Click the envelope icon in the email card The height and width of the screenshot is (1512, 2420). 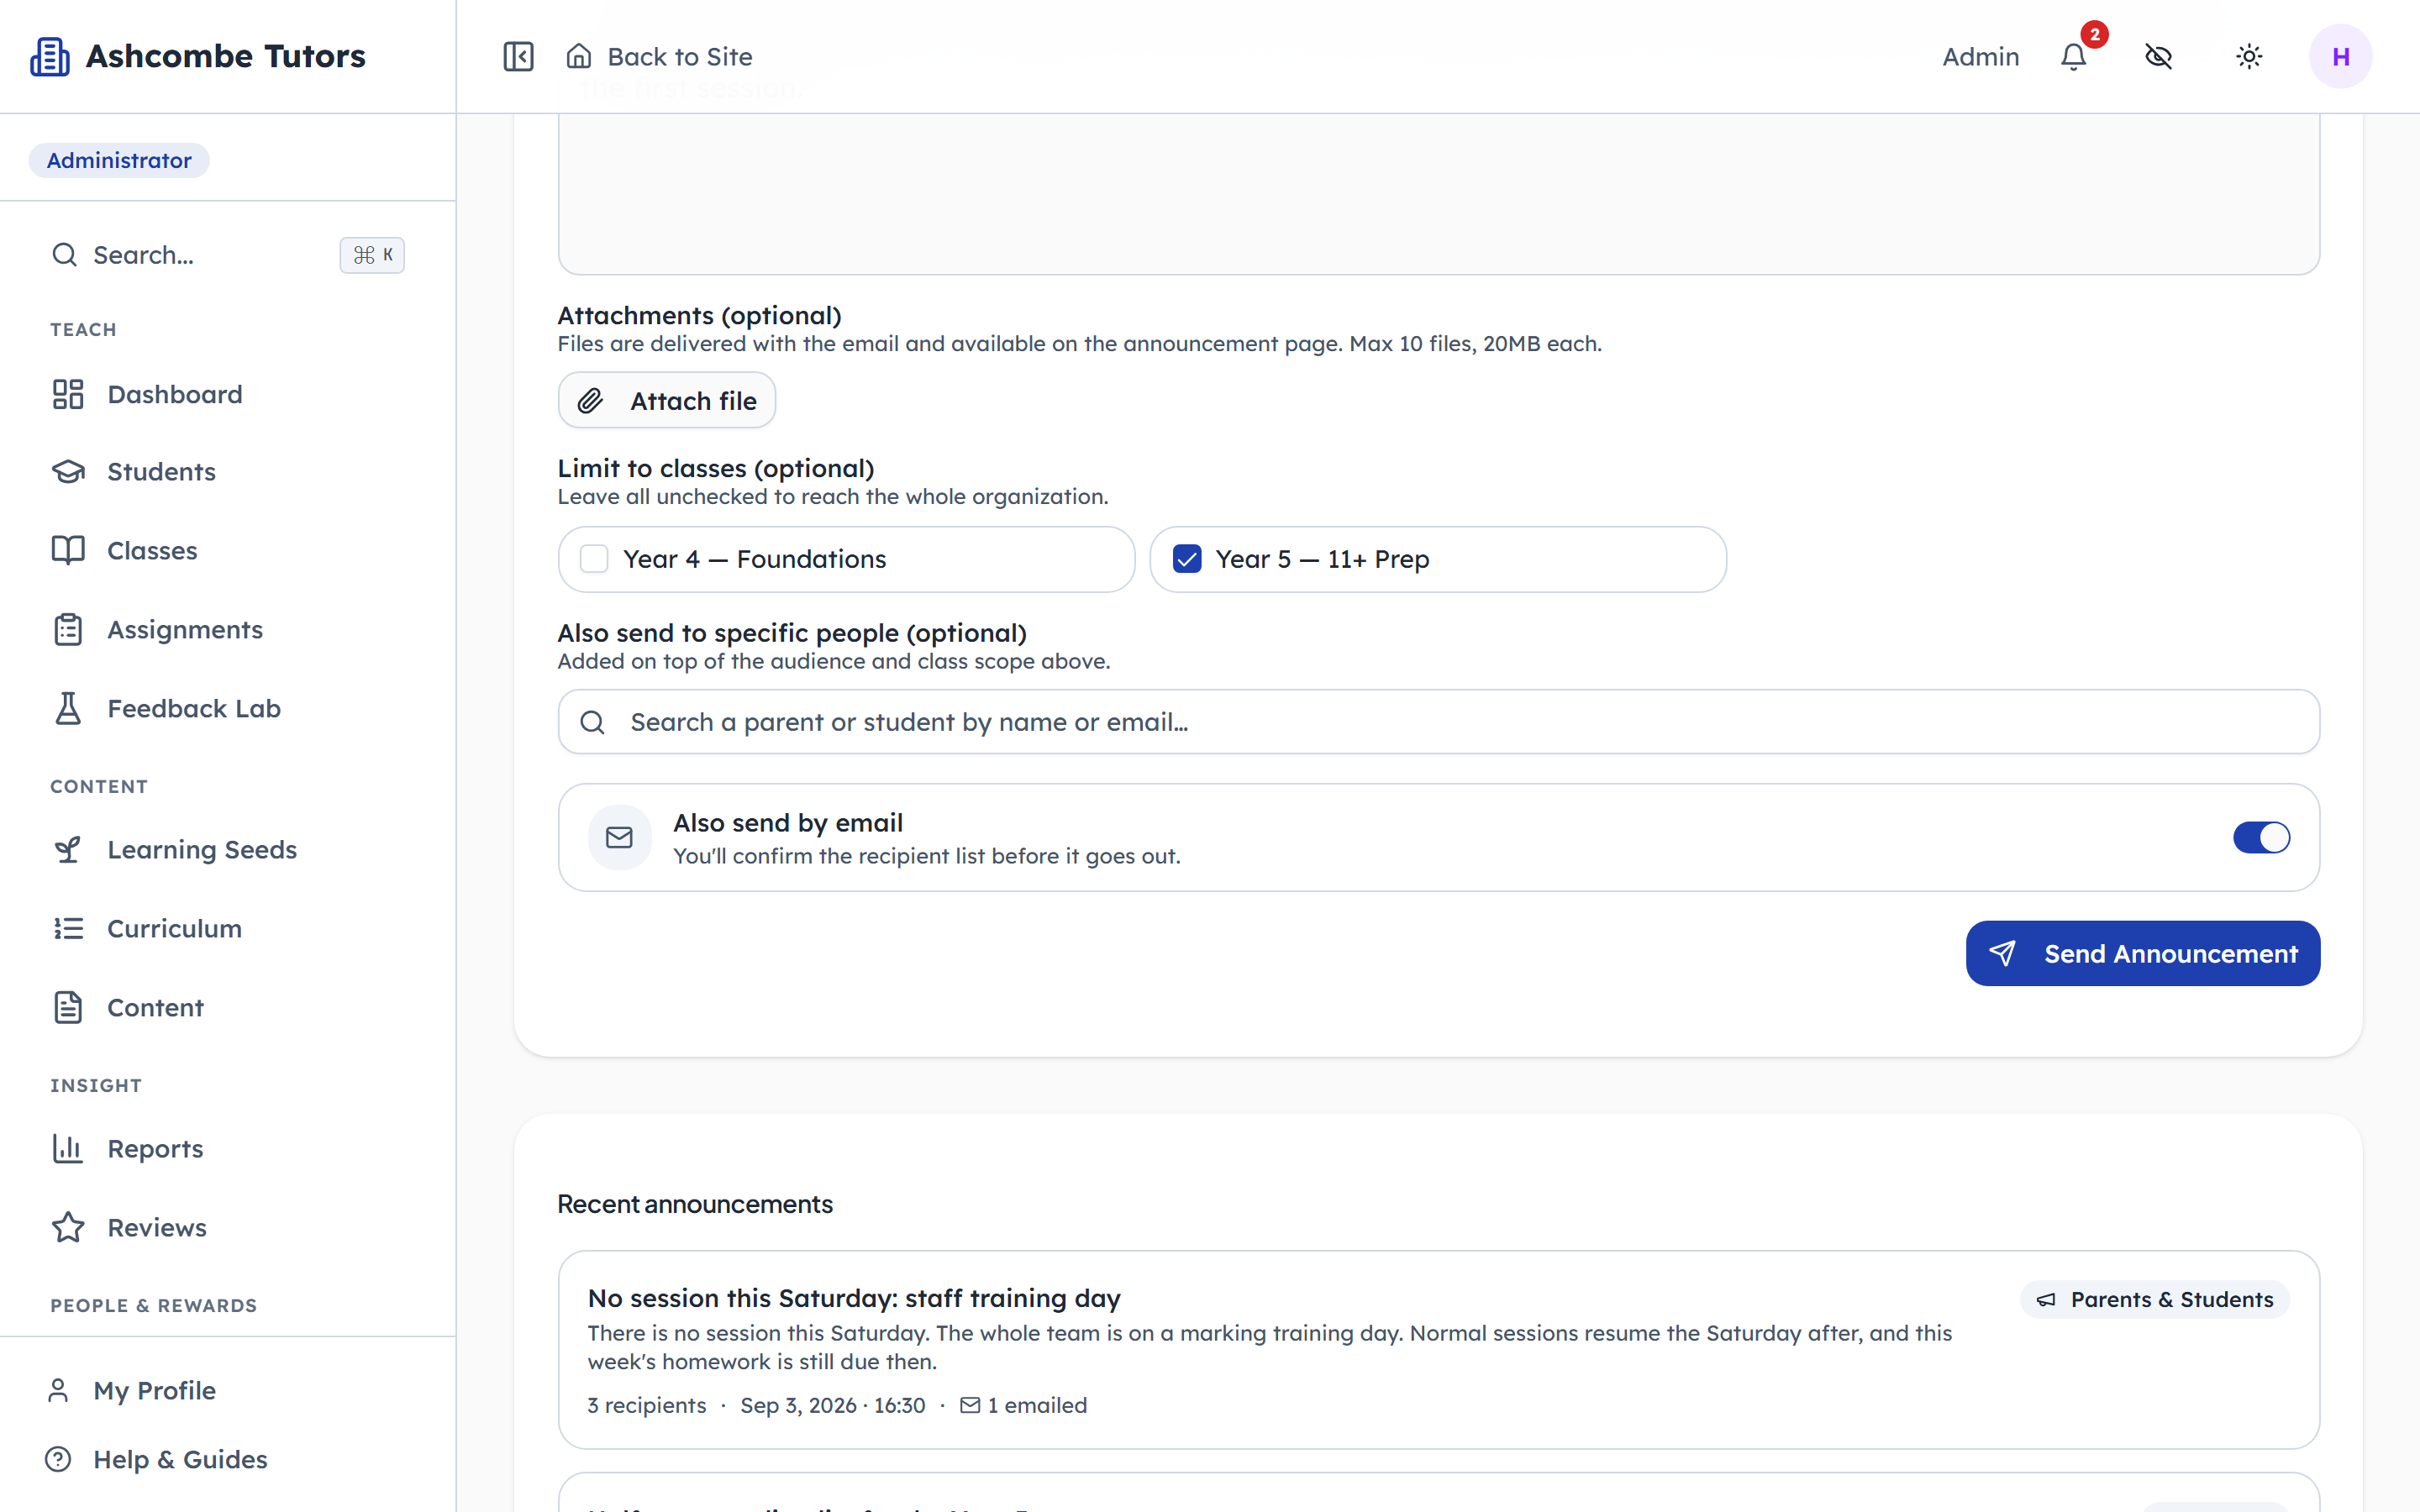(x=619, y=837)
